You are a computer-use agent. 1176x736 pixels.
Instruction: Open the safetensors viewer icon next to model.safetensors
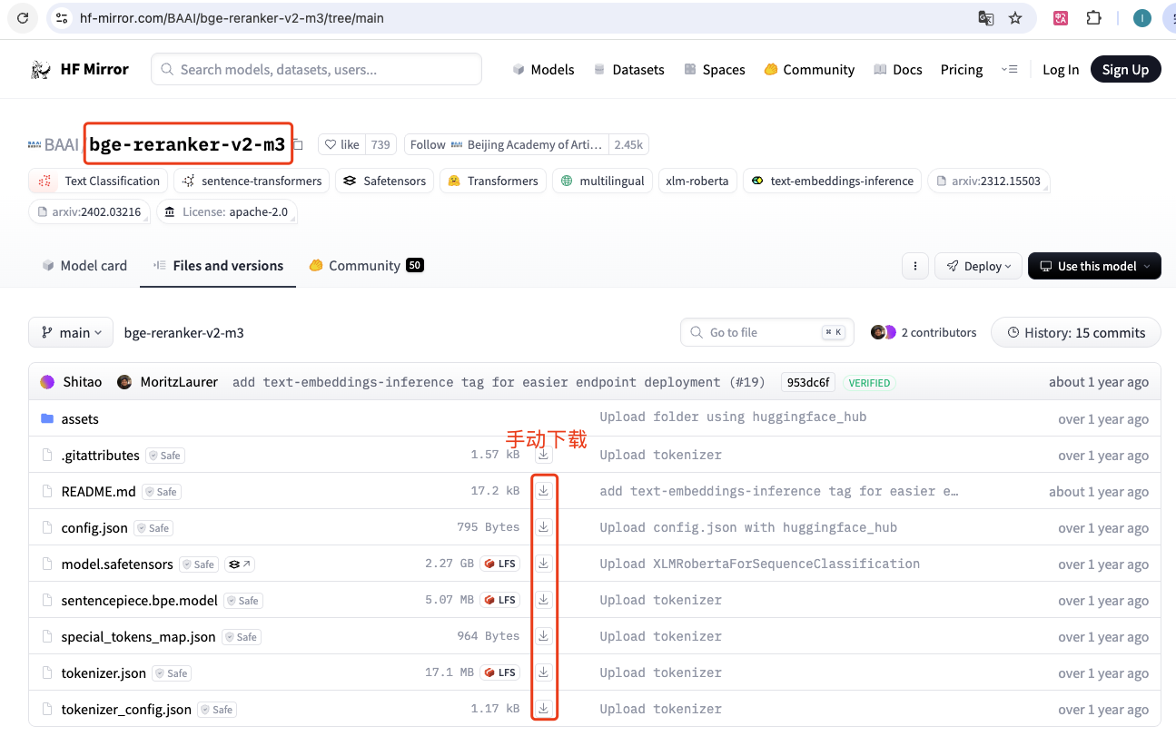[239, 564]
